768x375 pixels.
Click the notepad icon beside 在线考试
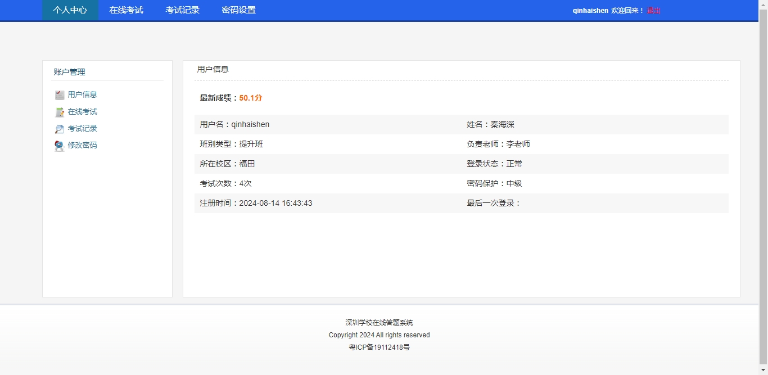point(60,112)
